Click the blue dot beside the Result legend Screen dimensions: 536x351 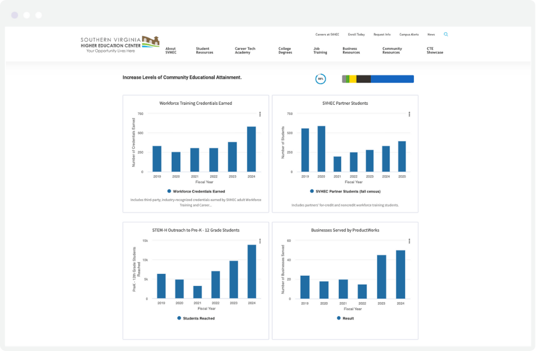(338, 318)
